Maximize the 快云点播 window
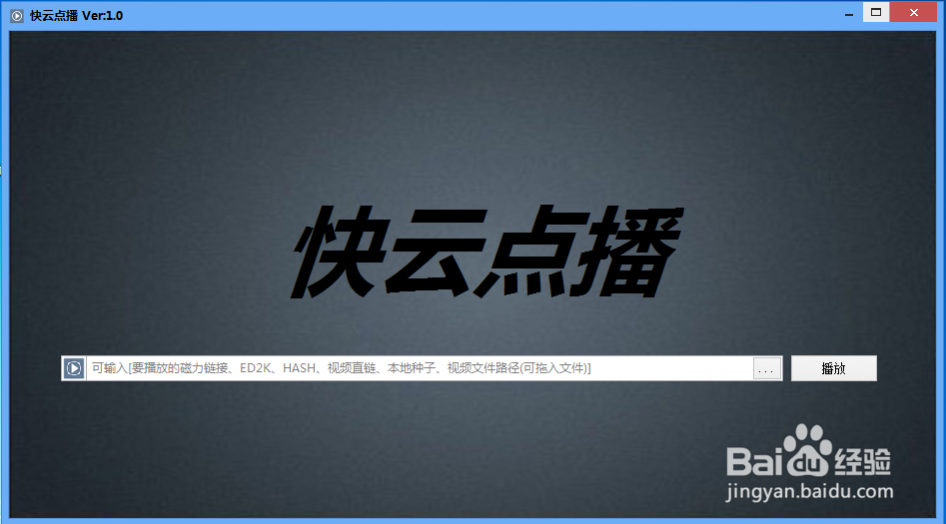The height and width of the screenshot is (524, 946). pyautogui.click(x=876, y=12)
